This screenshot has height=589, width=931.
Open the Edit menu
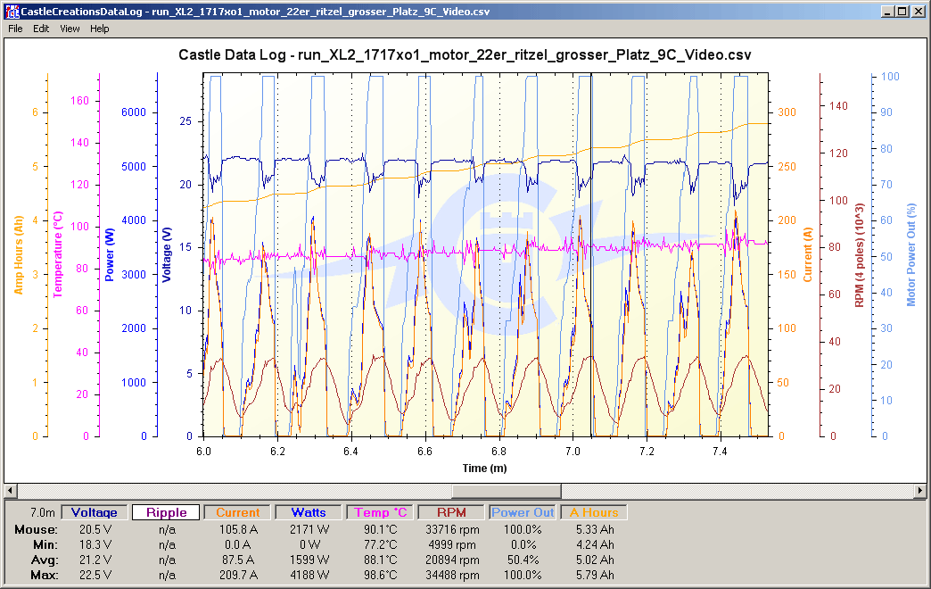(x=41, y=29)
